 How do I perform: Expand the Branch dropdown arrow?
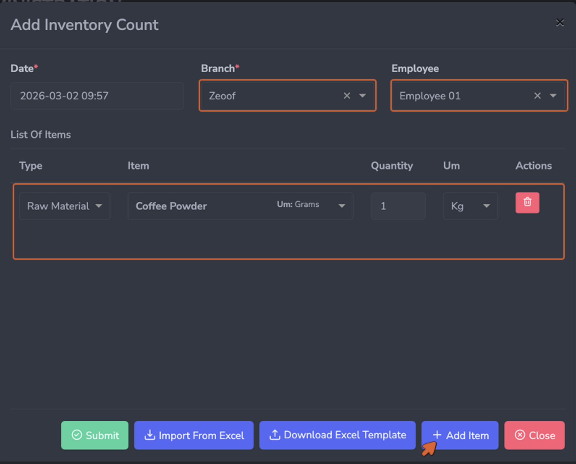pos(363,96)
